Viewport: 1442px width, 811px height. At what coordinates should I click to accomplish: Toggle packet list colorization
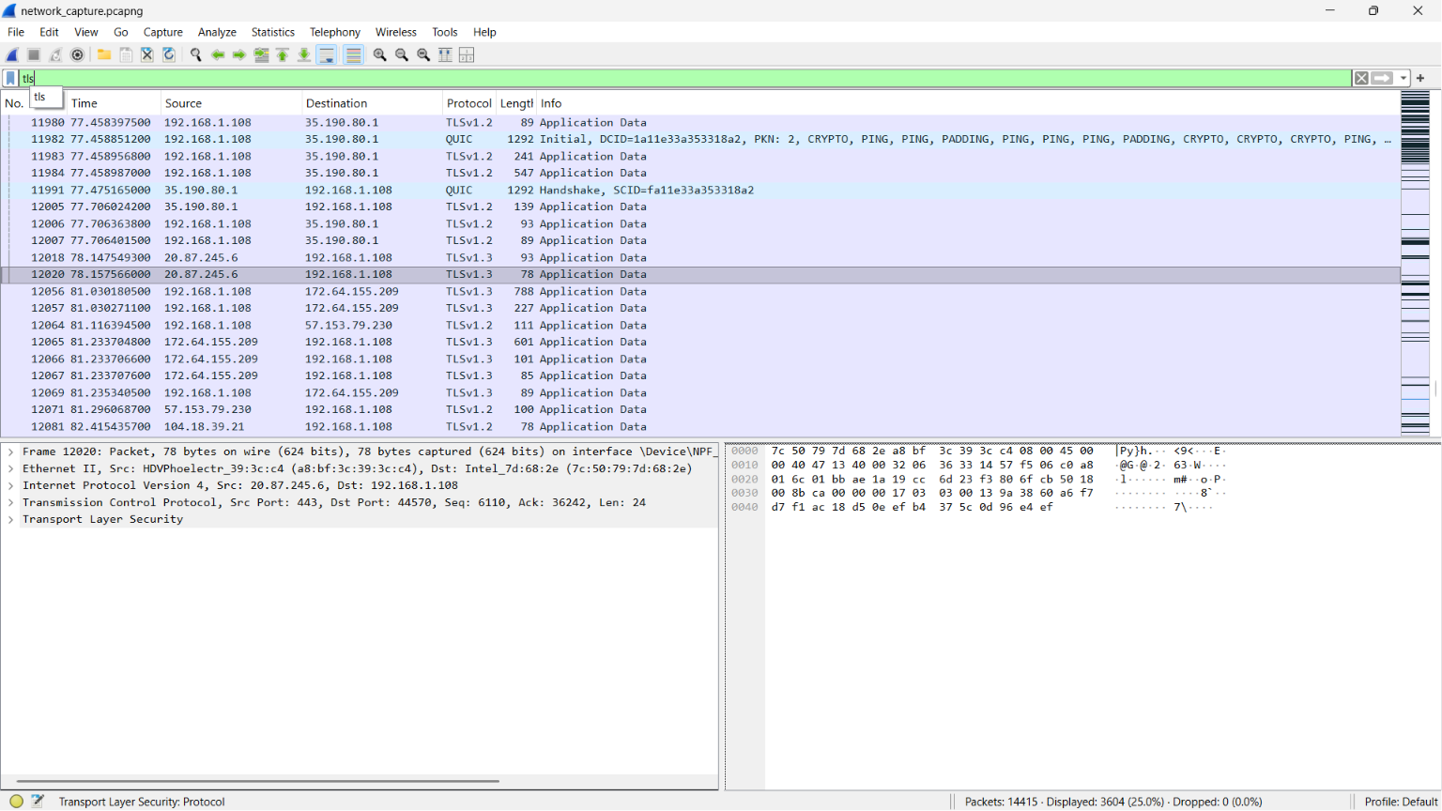point(353,55)
